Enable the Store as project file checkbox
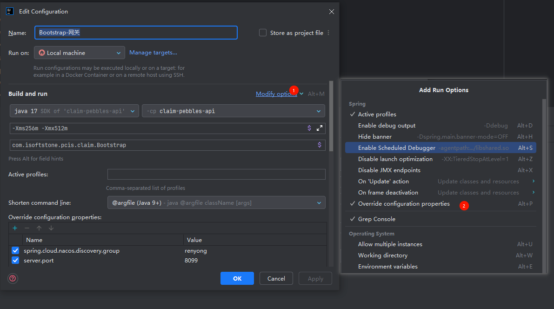Screen dimensions: 554x309 (x=263, y=33)
